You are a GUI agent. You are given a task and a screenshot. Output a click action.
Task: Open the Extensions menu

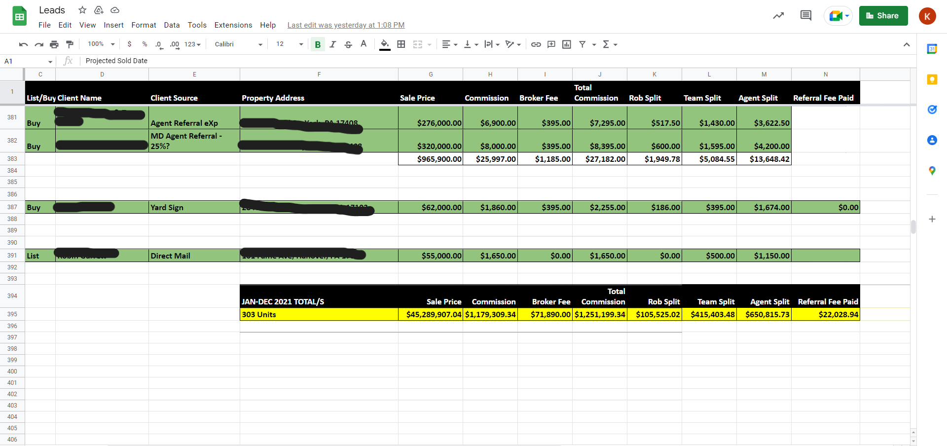point(233,25)
